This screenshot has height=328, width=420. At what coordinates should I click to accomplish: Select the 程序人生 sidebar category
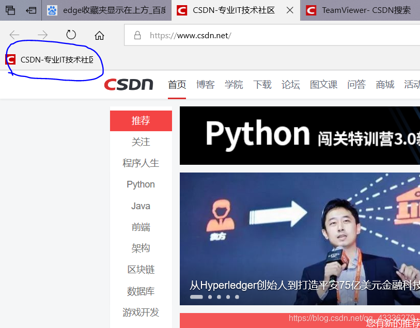pos(141,163)
